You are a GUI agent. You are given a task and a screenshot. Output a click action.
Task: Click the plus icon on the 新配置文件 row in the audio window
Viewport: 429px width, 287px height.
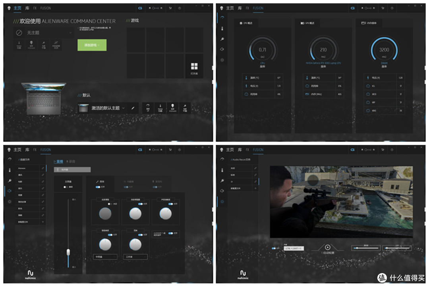tap(43, 222)
